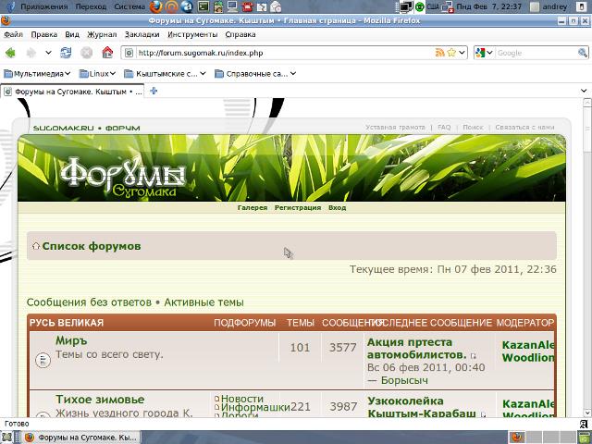Click the Firefox Back arrow button
This screenshot has height=444, width=592.
(11, 53)
